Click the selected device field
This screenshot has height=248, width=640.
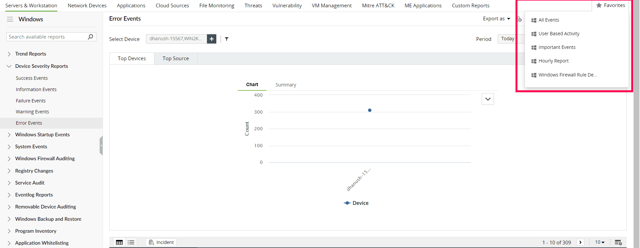tap(176, 39)
